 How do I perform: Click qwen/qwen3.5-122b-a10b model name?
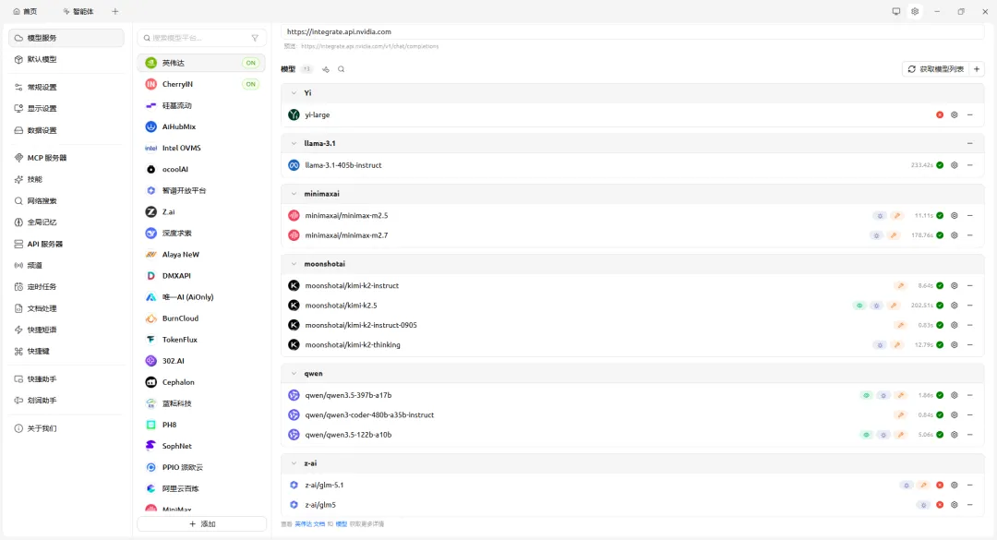348,435
